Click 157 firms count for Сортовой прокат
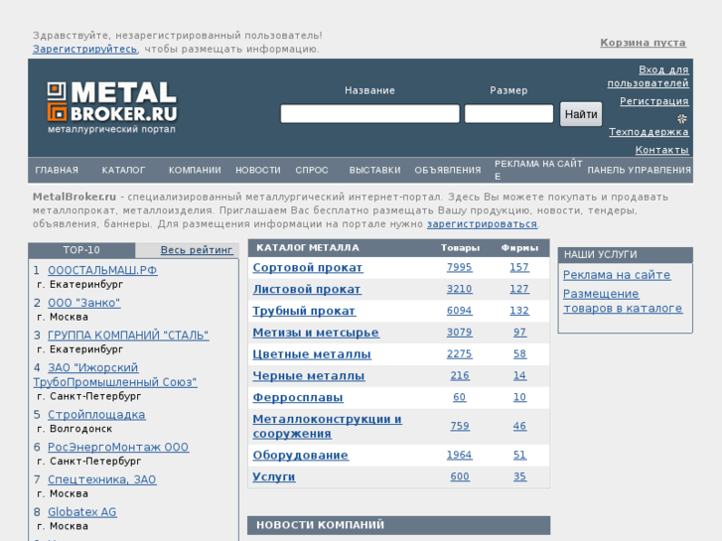Viewport: 722px width, 541px height. (x=519, y=267)
